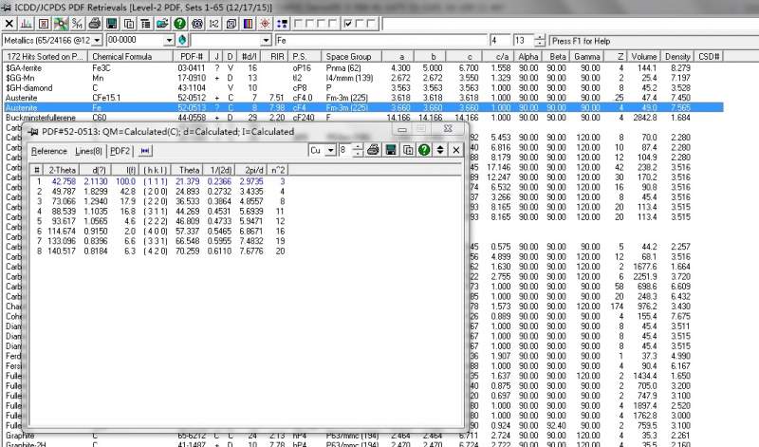Open the Cu radiation anode dropdown

[x=329, y=150]
